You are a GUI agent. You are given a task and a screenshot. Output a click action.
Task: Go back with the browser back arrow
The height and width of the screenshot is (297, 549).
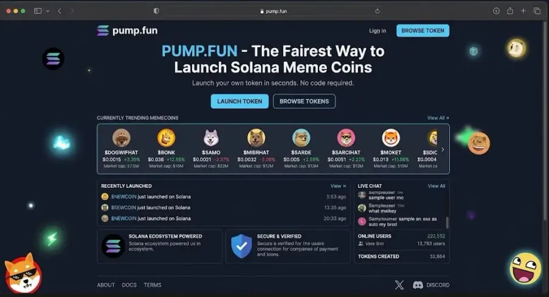[x=60, y=11]
